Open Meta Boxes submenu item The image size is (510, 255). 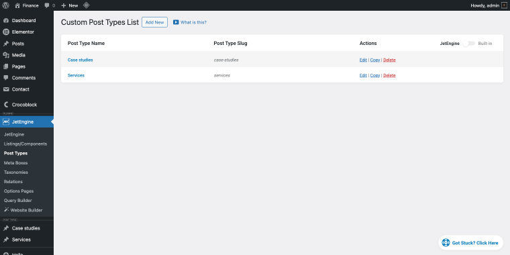[x=15, y=162]
